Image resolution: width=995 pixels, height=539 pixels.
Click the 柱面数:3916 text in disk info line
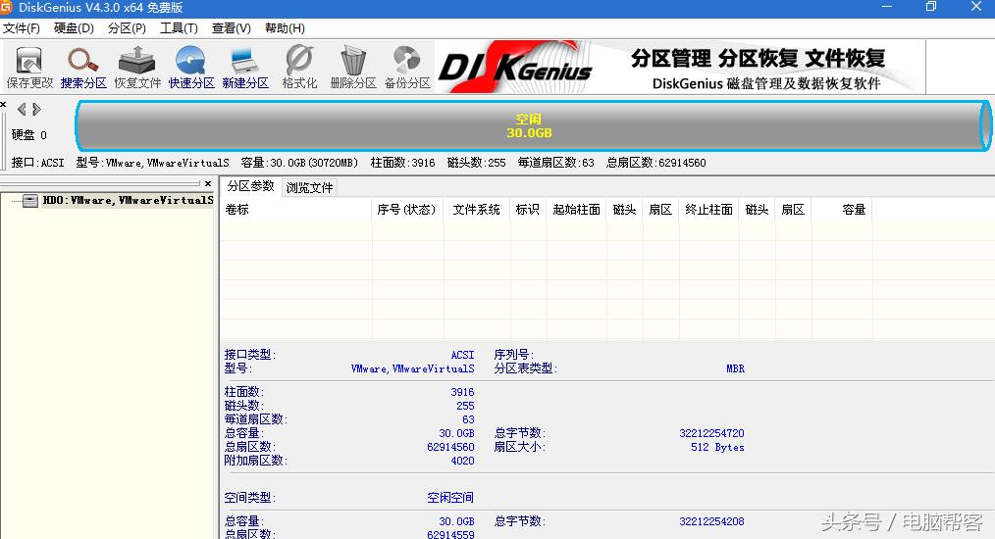click(x=402, y=163)
